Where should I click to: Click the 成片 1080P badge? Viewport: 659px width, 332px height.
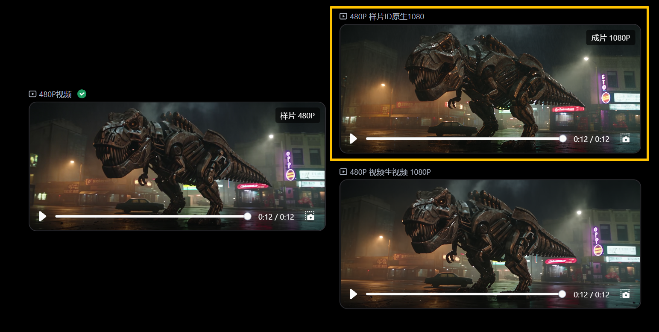click(611, 38)
